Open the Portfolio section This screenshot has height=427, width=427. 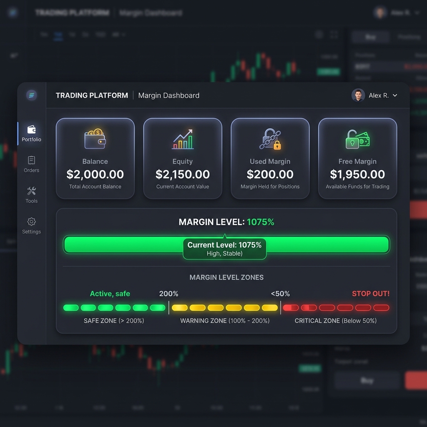tap(31, 133)
